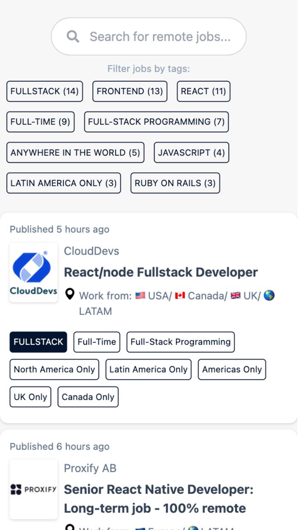Image resolution: width=298 pixels, height=530 pixels.
Task: Click the FULL-TIME (9) filter
Action: click(x=40, y=122)
